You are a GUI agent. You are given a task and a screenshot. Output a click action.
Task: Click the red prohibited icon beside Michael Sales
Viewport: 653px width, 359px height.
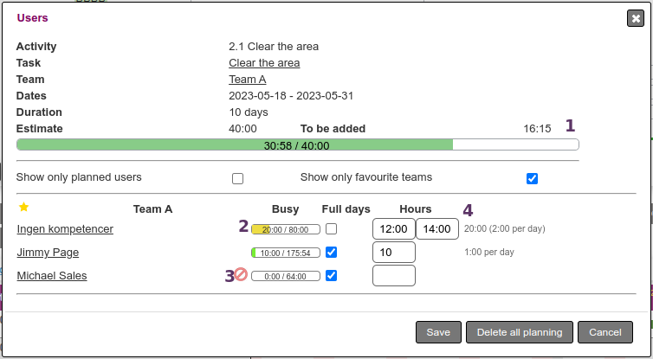242,274
